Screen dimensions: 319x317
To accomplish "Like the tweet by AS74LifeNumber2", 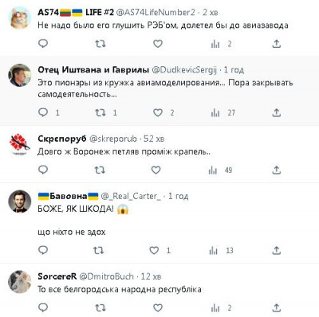I will [158, 44].
